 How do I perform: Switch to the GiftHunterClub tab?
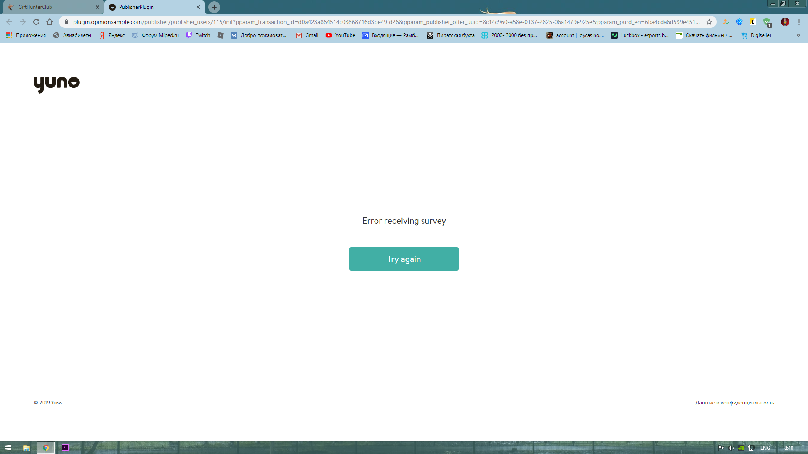pyautogui.click(x=53, y=7)
